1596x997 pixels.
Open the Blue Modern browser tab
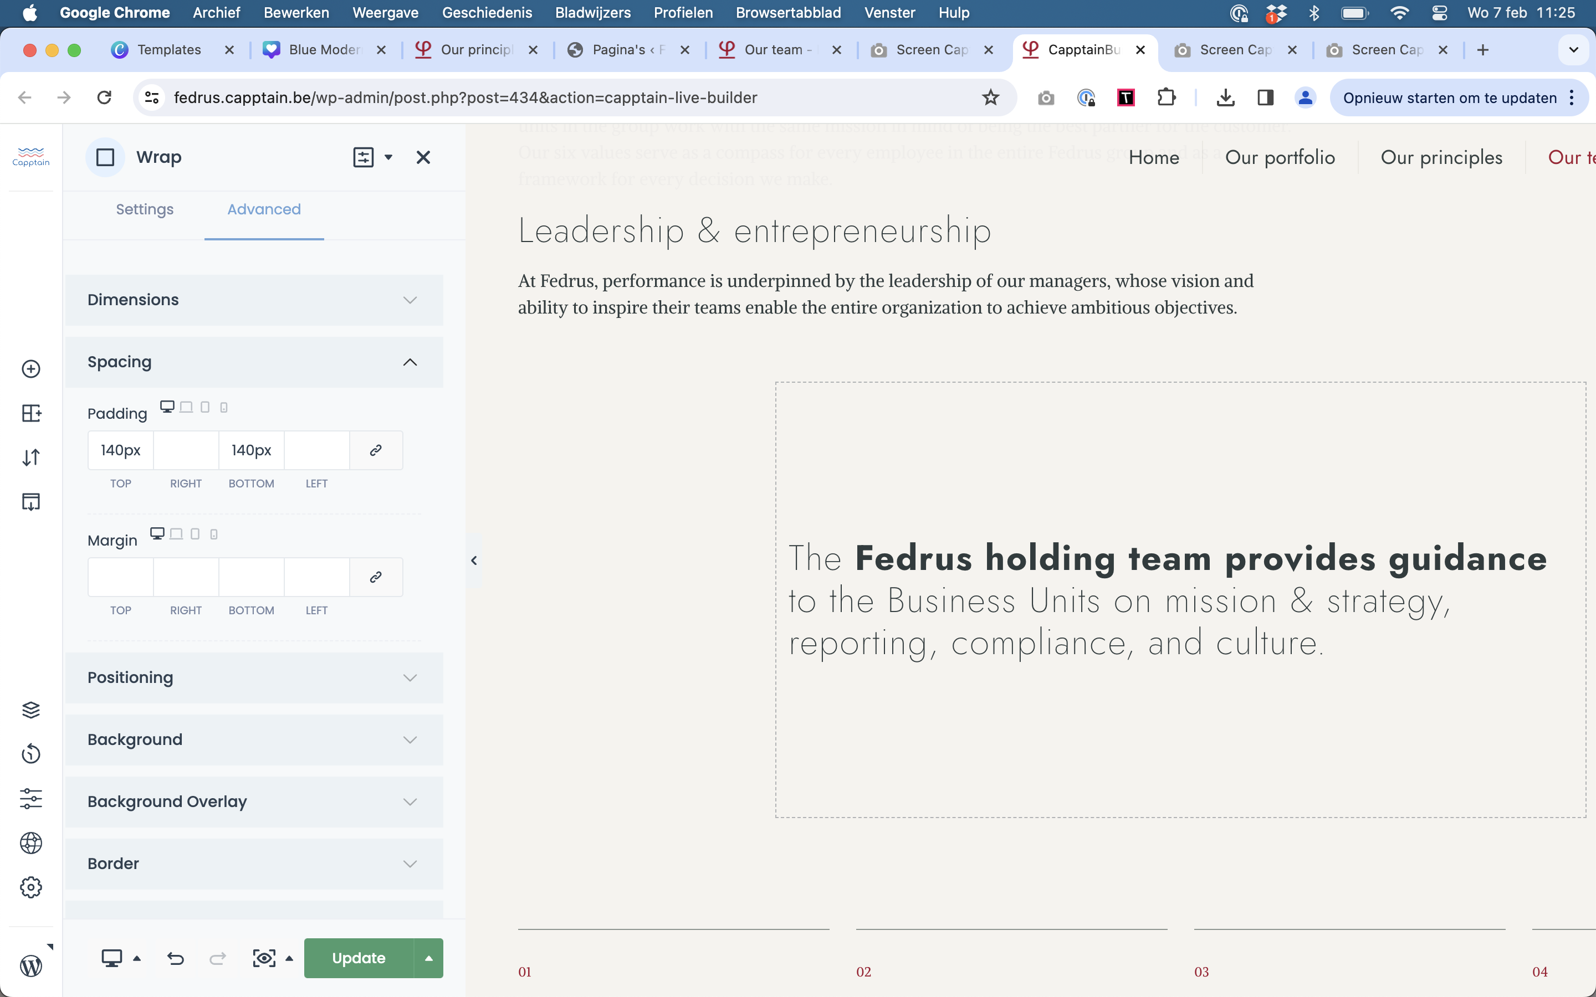coord(324,50)
